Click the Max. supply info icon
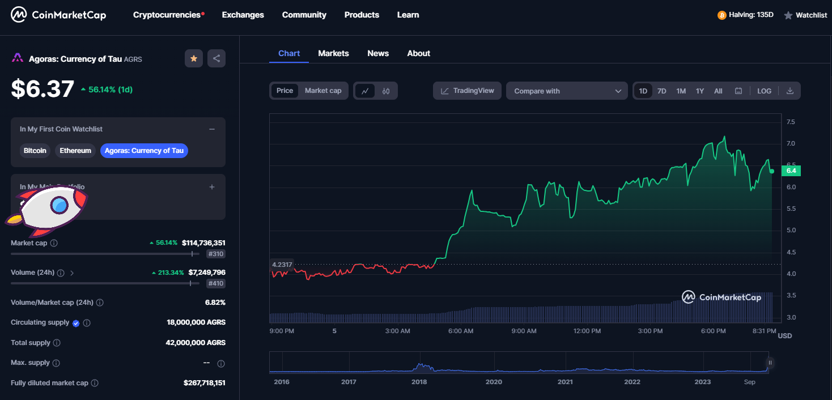 [x=56, y=363]
